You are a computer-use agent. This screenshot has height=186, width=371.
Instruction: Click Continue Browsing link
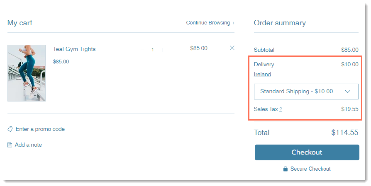pyautogui.click(x=208, y=23)
